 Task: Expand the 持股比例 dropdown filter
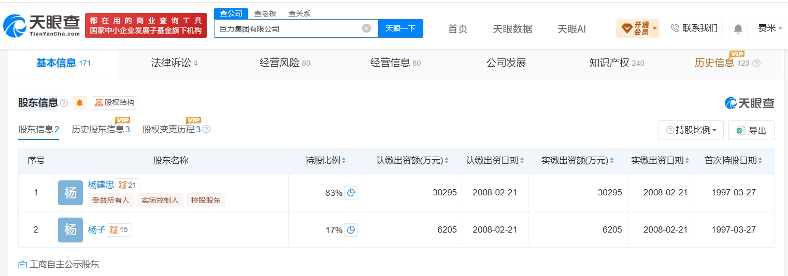691,130
